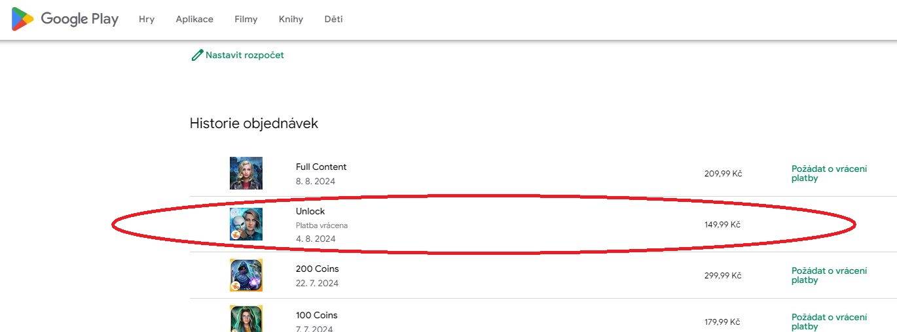Click the Unlock order title
Screen dimensions: 897x332
click(x=310, y=211)
